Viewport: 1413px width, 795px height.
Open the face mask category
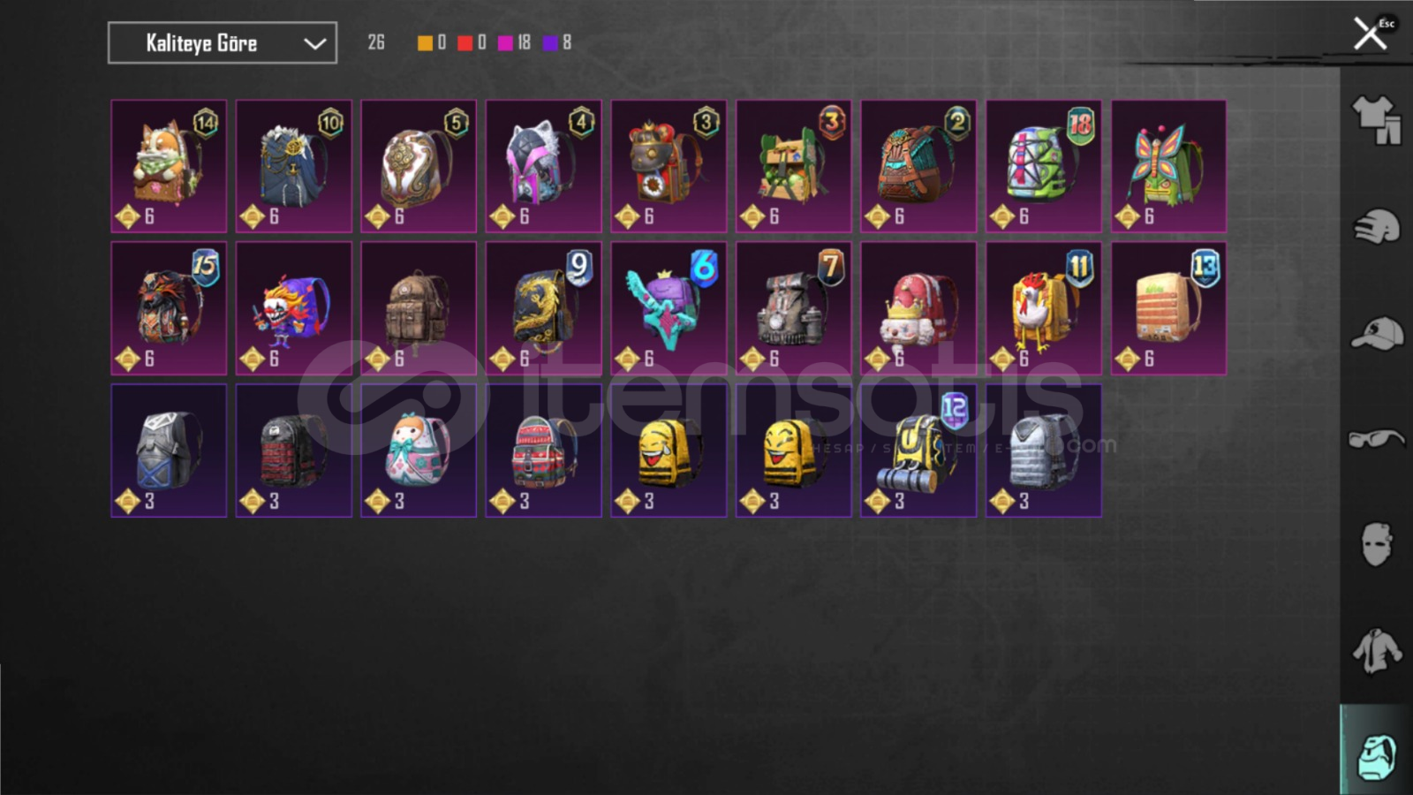pyautogui.click(x=1377, y=543)
